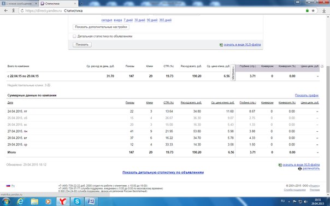Open the Реклама footer link
Image resolution: width=330 pixels, height=206 pixels.
coord(315,190)
